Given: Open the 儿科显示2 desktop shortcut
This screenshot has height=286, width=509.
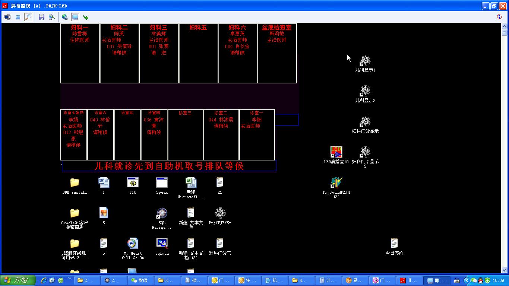Looking at the screenshot, I should pos(365,94).
